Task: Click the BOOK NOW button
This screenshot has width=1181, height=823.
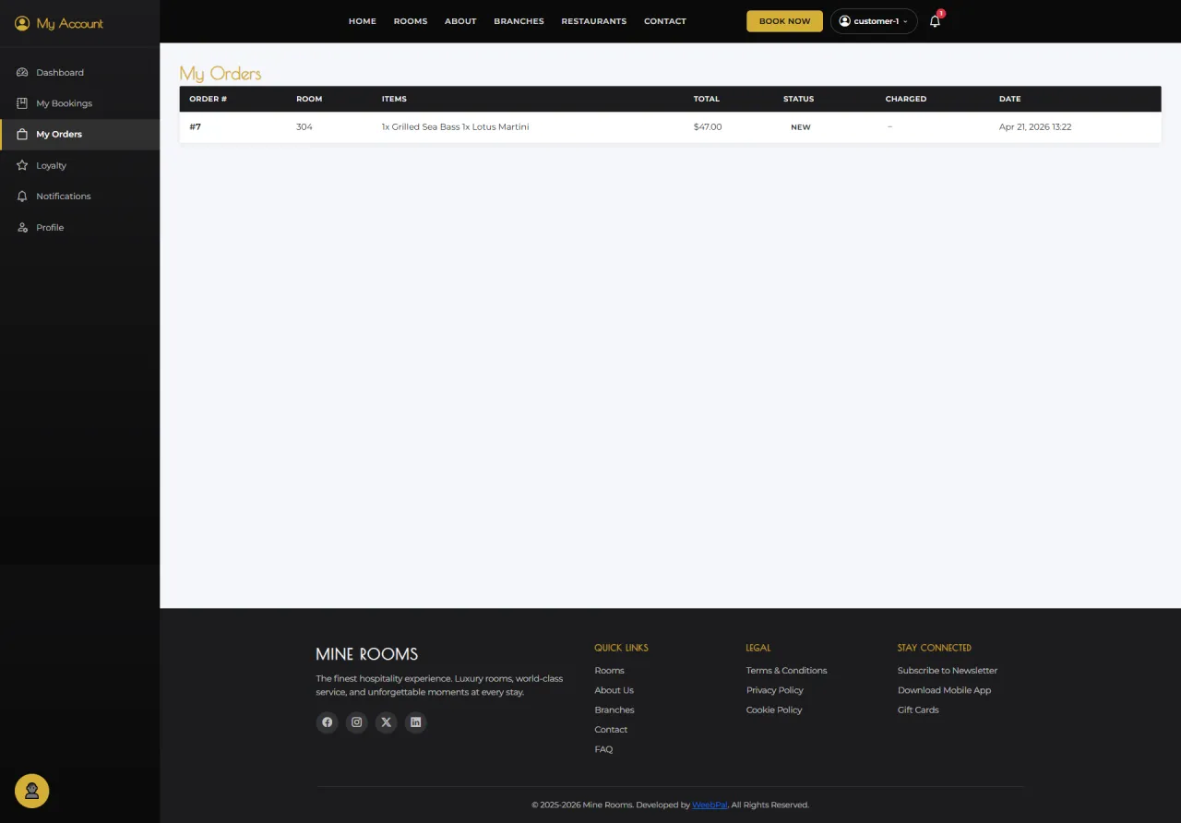Action: [x=784, y=21]
